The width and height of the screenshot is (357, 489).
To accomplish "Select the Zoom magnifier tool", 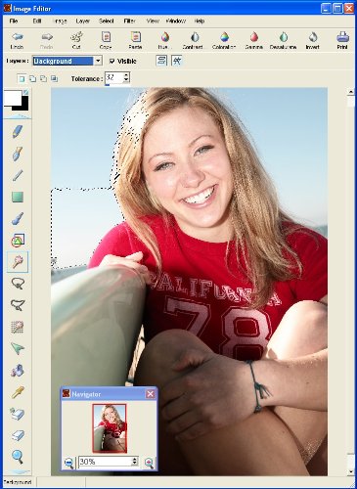I will click(x=18, y=457).
